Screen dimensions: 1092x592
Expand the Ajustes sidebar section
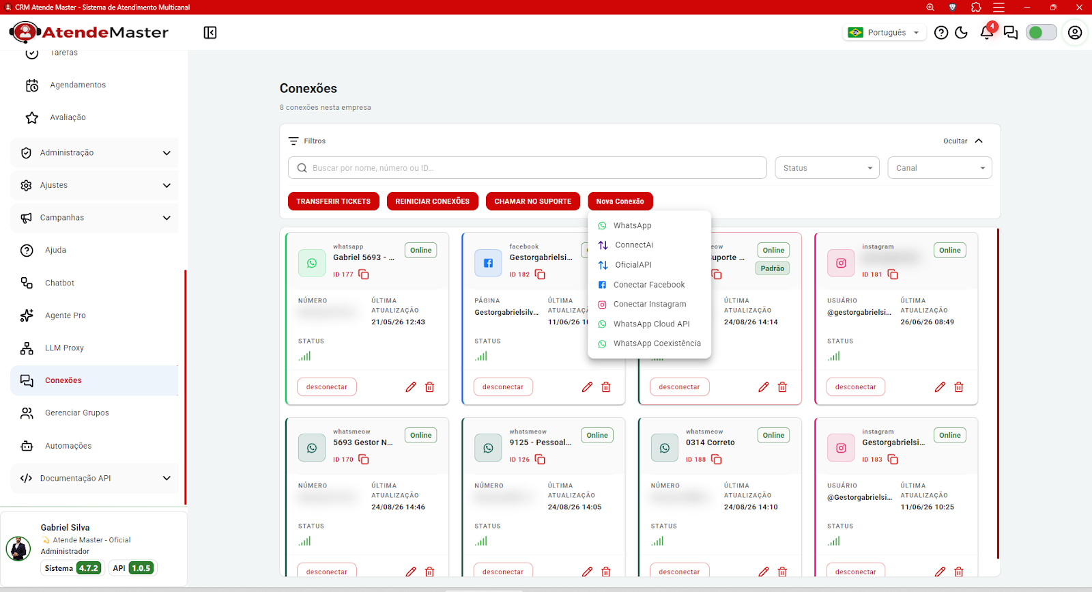94,186
